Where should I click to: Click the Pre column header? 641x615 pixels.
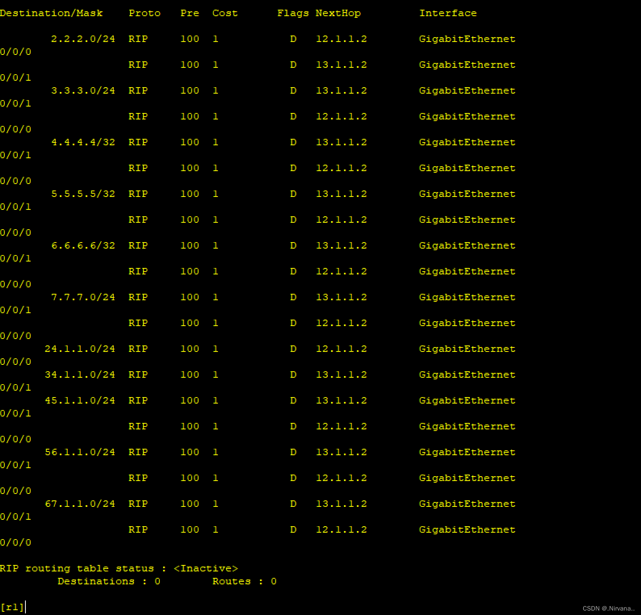coord(190,13)
